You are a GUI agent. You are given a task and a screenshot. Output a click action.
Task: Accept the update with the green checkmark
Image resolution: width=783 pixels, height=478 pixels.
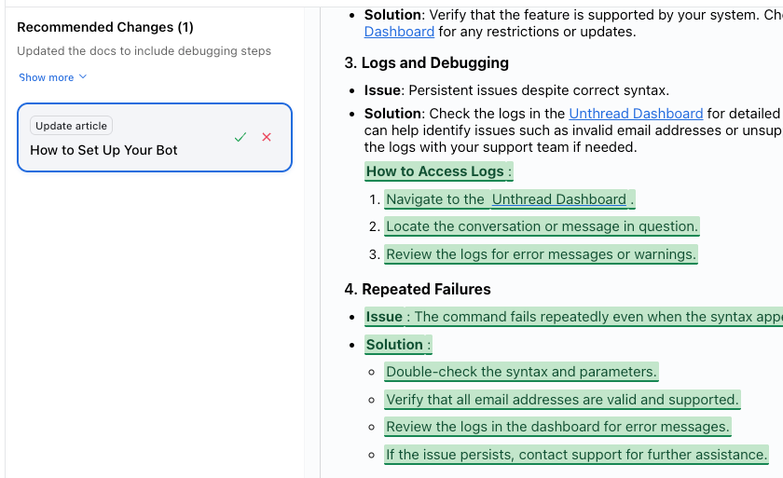pos(240,137)
